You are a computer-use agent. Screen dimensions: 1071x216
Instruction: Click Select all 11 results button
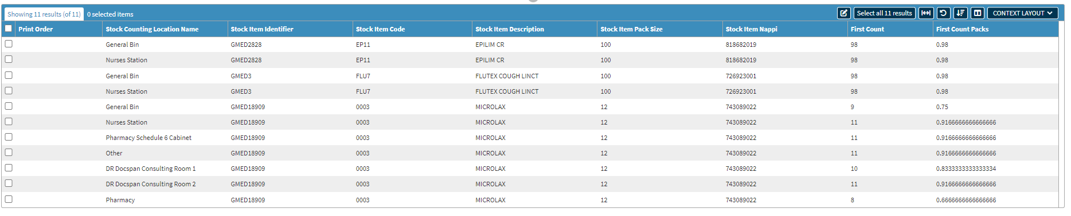(x=884, y=13)
